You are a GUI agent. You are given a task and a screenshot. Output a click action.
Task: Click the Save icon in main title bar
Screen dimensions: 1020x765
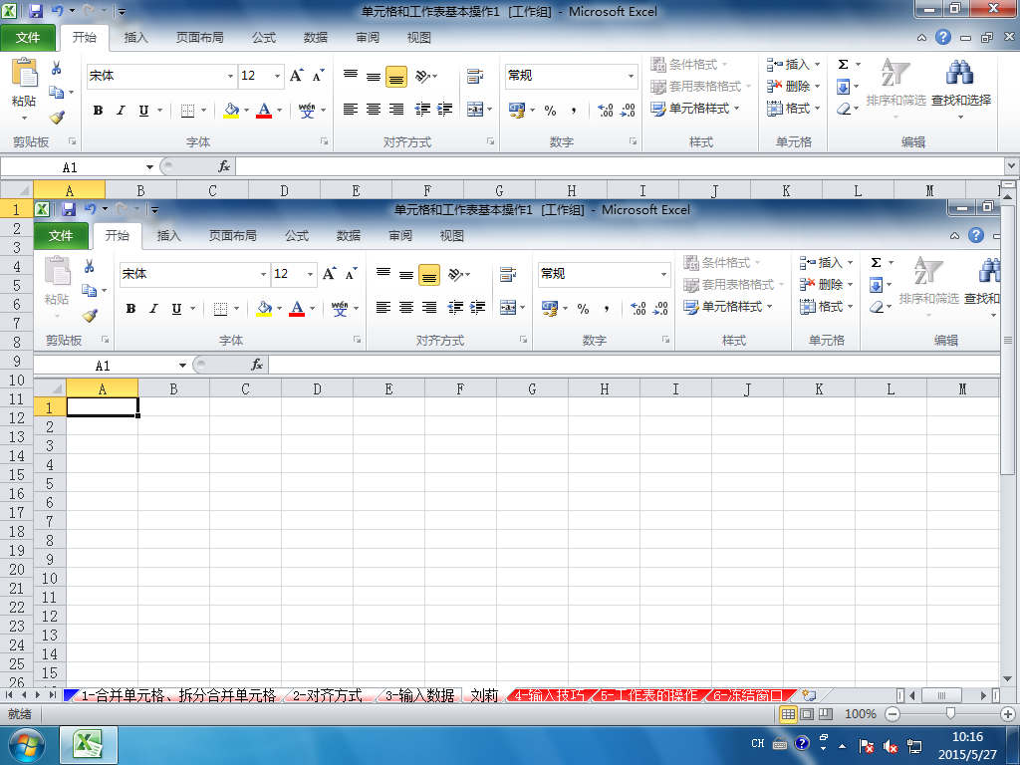[x=36, y=11]
